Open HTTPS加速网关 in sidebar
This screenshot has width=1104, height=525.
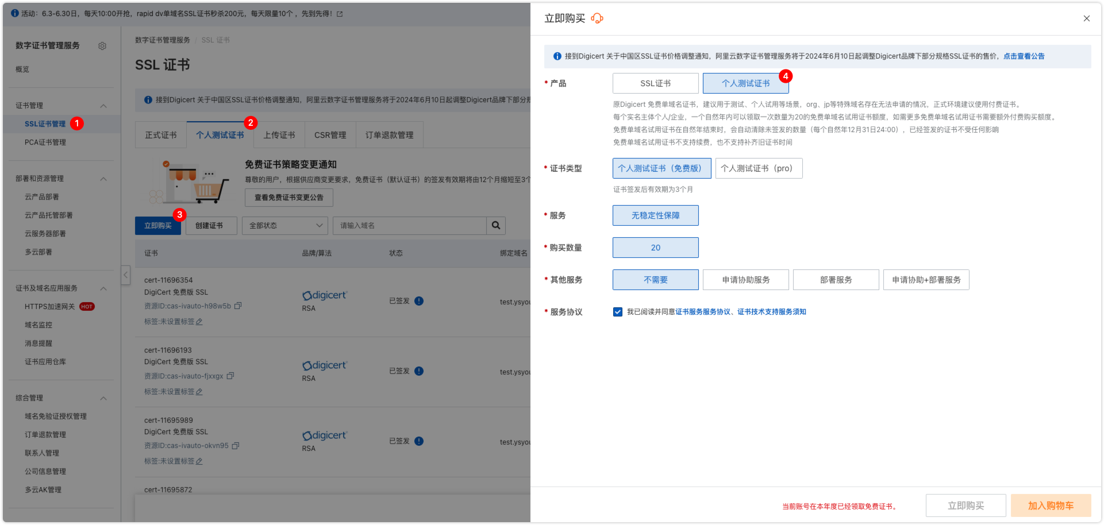tap(50, 307)
